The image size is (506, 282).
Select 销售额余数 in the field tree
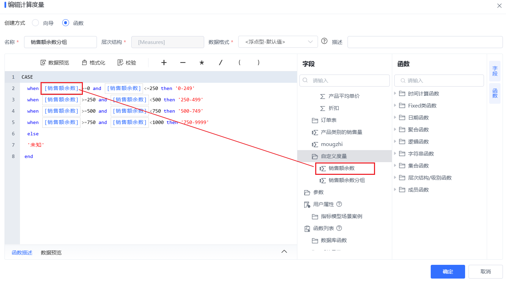click(x=341, y=168)
